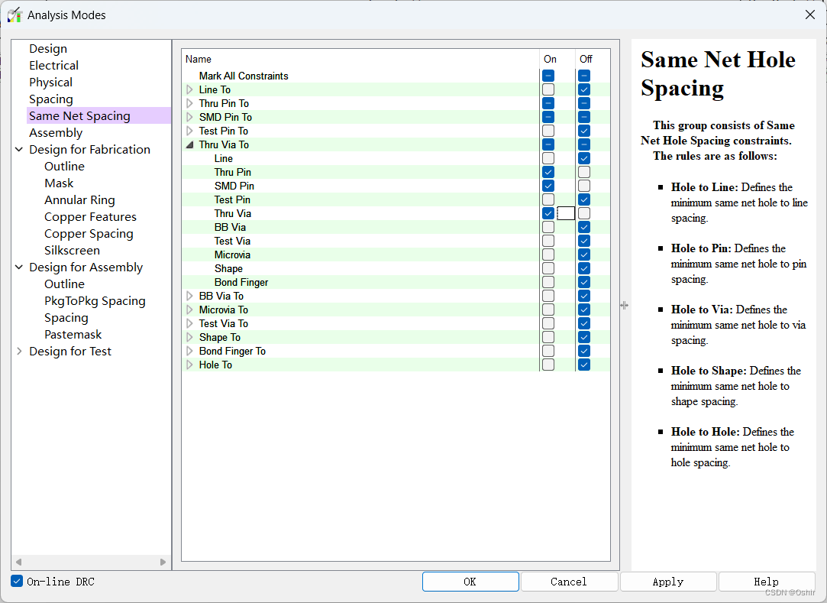
Task: Select Annular Ring in sidebar
Action: click(x=79, y=200)
